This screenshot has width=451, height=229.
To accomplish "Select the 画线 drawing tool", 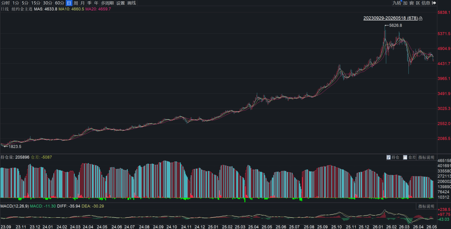I will (x=132, y=3).
